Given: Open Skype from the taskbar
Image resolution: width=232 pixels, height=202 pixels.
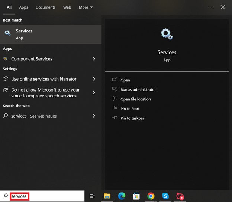Looking at the screenshot, I should click(165, 196).
